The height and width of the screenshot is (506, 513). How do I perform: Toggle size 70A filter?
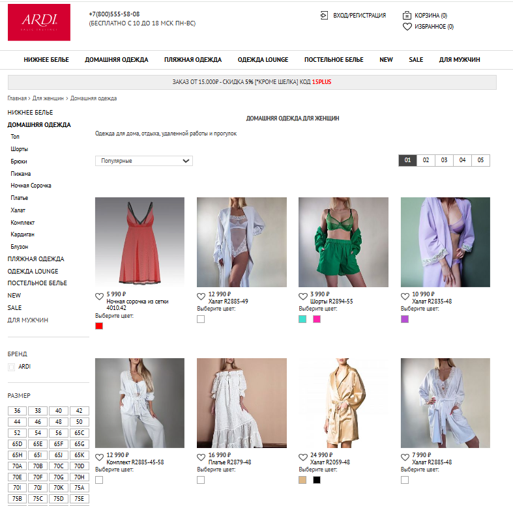click(x=17, y=466)
